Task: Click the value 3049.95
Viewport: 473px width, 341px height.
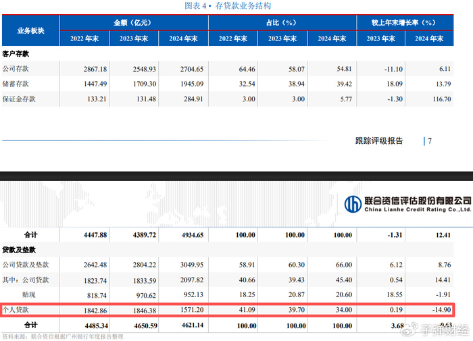Action: pos(192,265)
